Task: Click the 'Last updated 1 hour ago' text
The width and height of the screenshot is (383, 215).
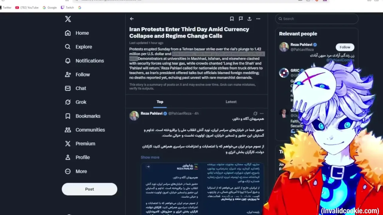Action: pos(146,43)
